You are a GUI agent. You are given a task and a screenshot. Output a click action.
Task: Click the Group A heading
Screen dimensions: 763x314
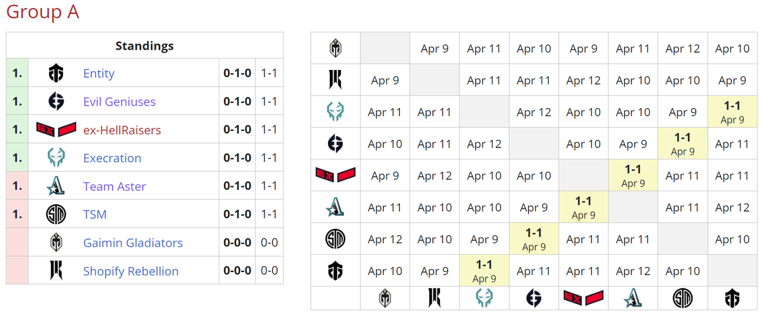43,13
